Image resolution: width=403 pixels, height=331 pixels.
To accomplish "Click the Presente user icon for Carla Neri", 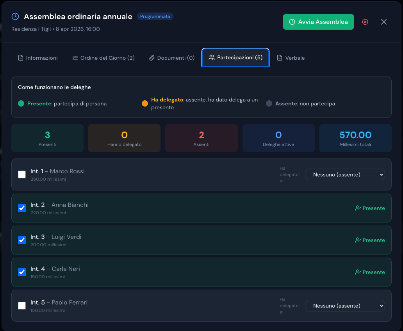I will point(358,272).
